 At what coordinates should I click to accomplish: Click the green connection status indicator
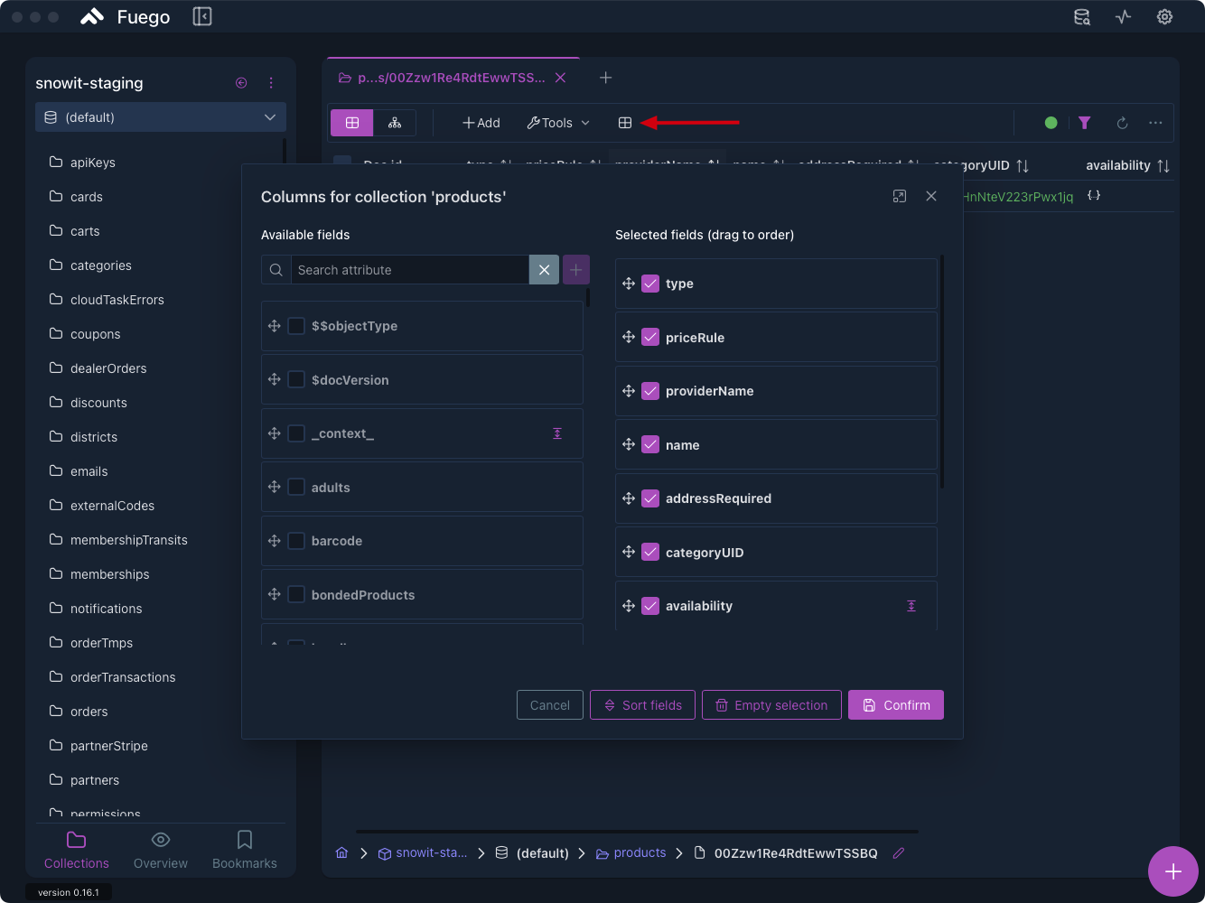[x=1051, y=123]
